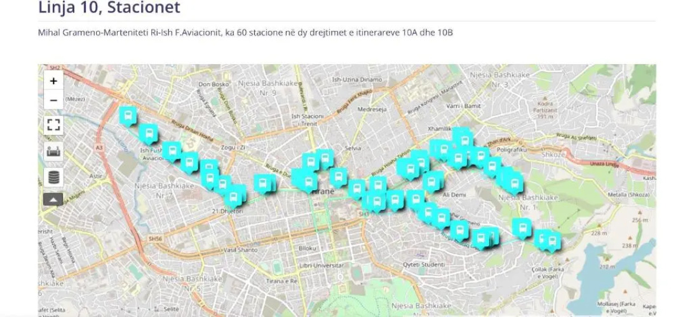Click the lone bus marker west of Çollak
The height and width of the screenshot is (317, 692).
522,228
